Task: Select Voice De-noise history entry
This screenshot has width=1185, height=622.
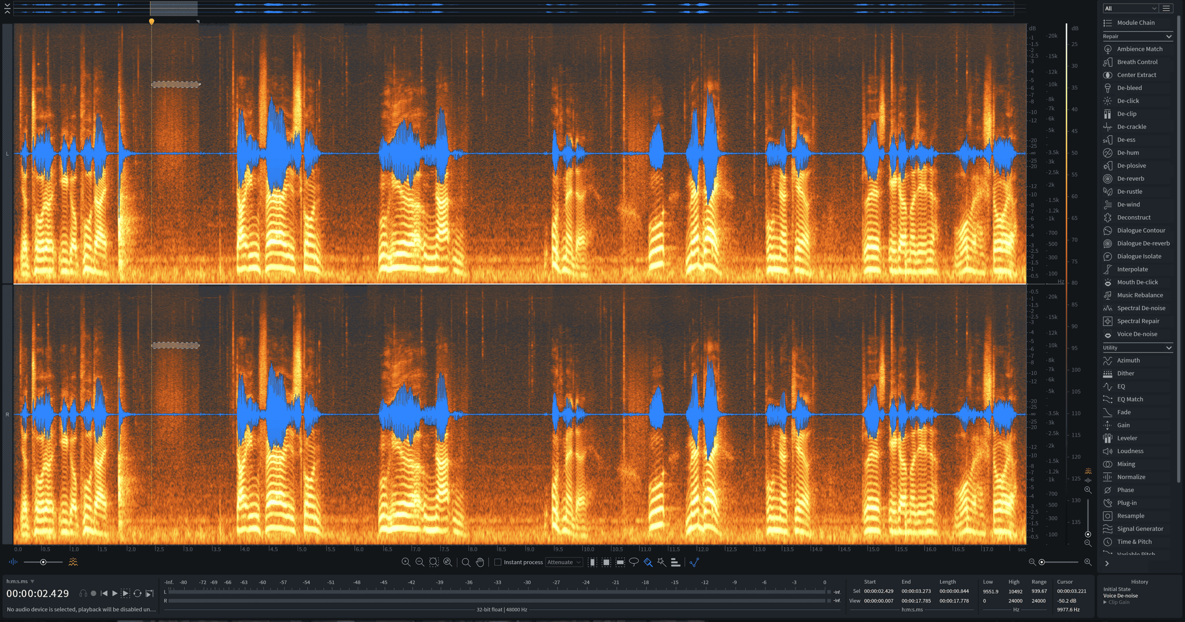Action: coord(1120,596)
